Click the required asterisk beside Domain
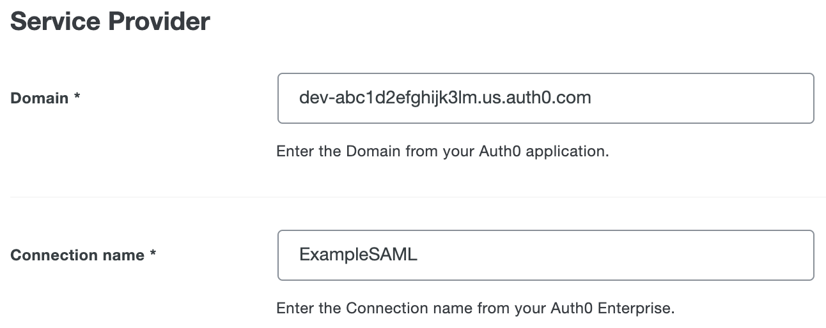Viewport: 826px width, 328px height. (x=77, y=98)
